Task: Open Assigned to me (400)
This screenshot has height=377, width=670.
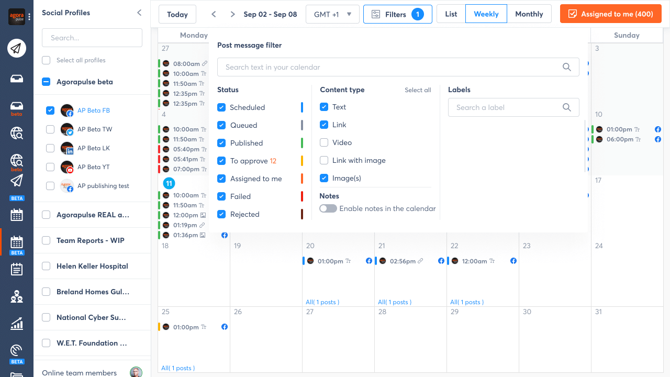Action: (611, 14)
